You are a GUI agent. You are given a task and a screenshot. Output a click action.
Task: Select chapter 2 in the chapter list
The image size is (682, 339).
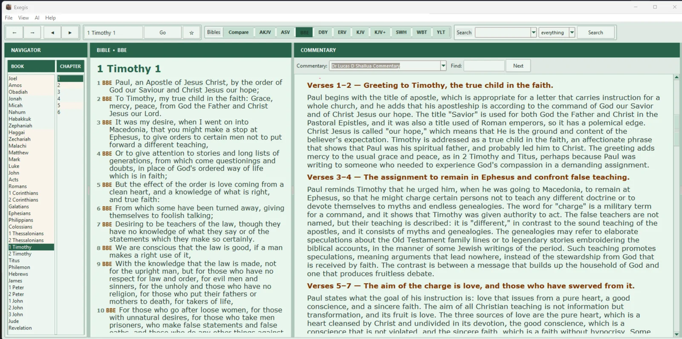tap(70, 85)
